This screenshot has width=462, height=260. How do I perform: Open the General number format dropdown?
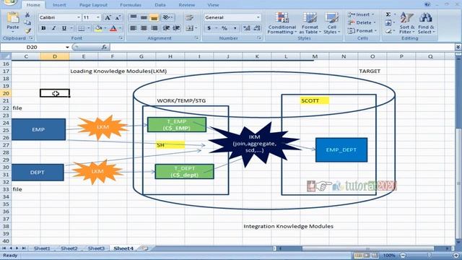coord(258,17)
